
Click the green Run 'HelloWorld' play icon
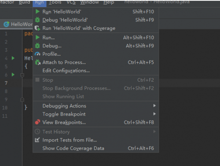[37, 11]
